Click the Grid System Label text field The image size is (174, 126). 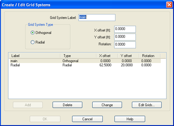click(97, 17)
